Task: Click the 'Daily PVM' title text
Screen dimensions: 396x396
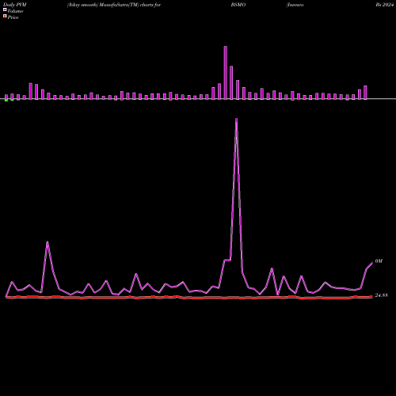Action: [15, 5]
